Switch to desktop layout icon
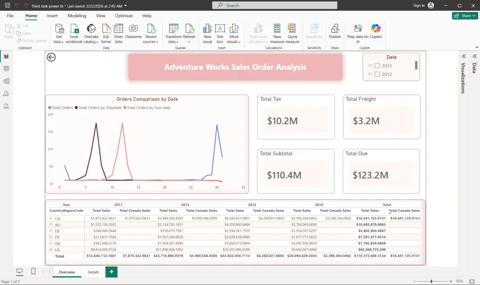 coord(19,271)
